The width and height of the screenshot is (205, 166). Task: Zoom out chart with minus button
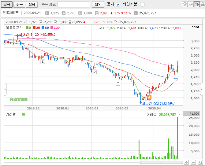tap(193, 162)
